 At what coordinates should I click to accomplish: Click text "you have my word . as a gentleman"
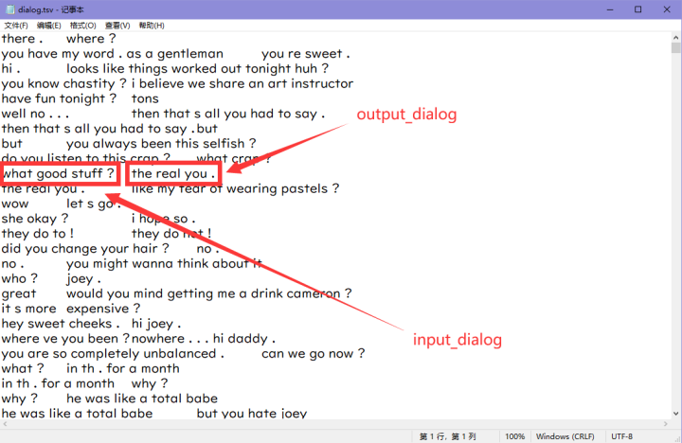[x=112, y=54]
